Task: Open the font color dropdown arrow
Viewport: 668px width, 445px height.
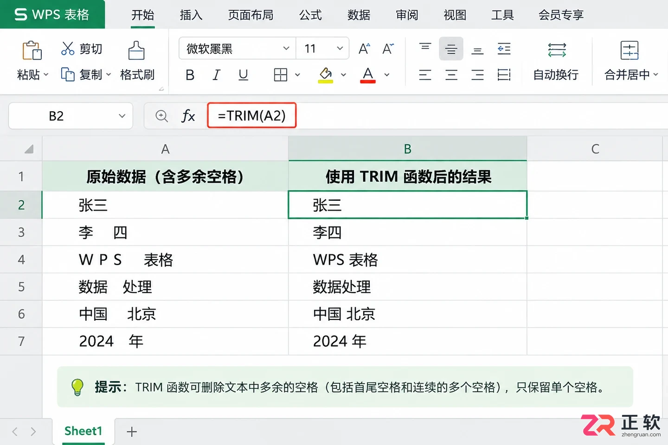Action: 387,75
